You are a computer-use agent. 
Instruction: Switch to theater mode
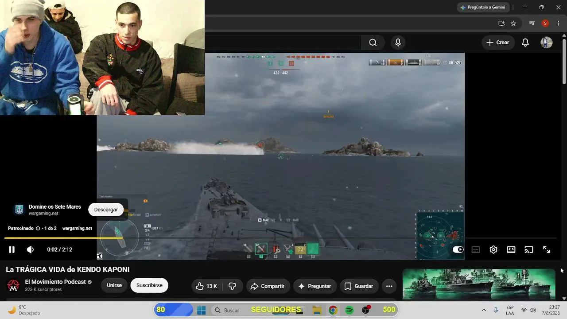(511, 249)
